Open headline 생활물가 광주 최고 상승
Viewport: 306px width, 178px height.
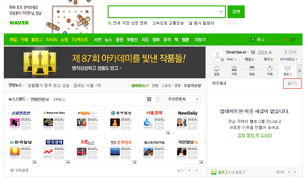click(64, 85)
